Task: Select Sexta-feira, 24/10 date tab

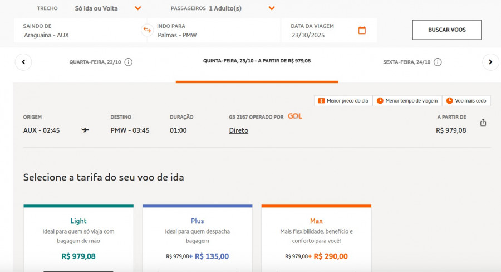Action: [407, 62]
